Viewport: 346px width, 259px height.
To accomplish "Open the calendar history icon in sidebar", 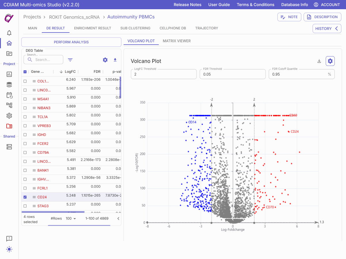I will (9, 95).
